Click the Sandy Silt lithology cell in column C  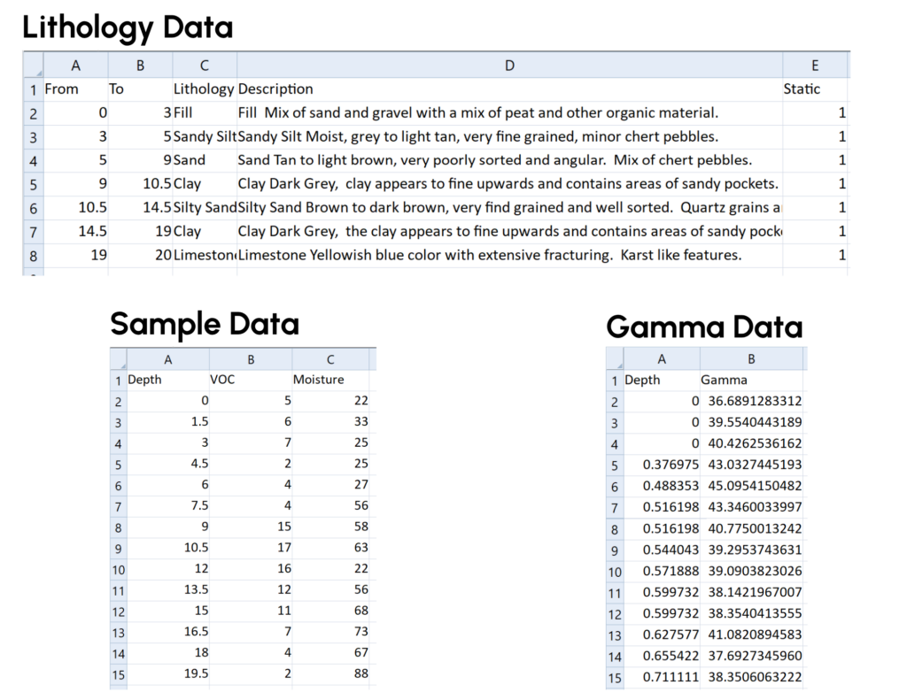205,136
